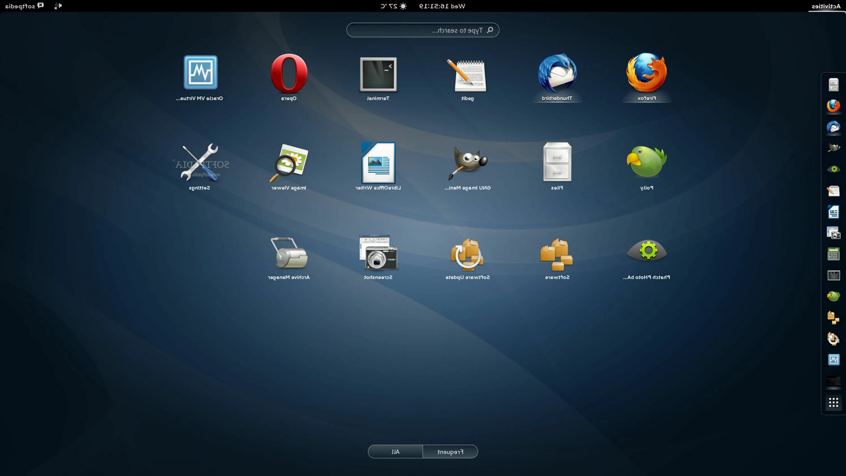Click LibreOffice Writer icon in the dash
Screen dimensions: 846x476
tap(833, 212)
